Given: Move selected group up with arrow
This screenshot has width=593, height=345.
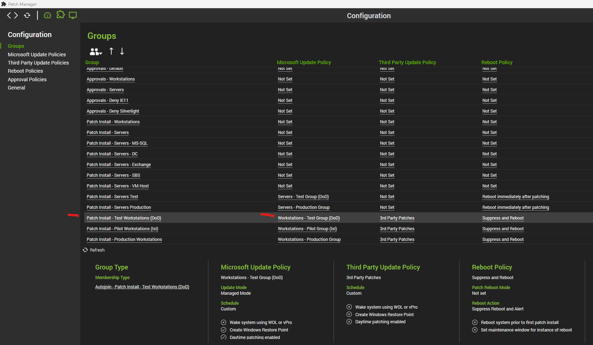Looking at the screenshot, I should (x=111, y=51).
